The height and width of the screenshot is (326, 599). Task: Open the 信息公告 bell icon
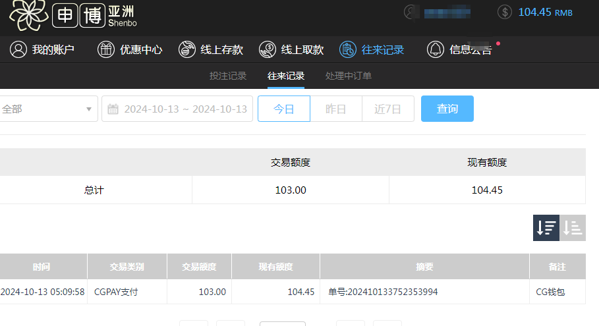[x=436, y=49]
